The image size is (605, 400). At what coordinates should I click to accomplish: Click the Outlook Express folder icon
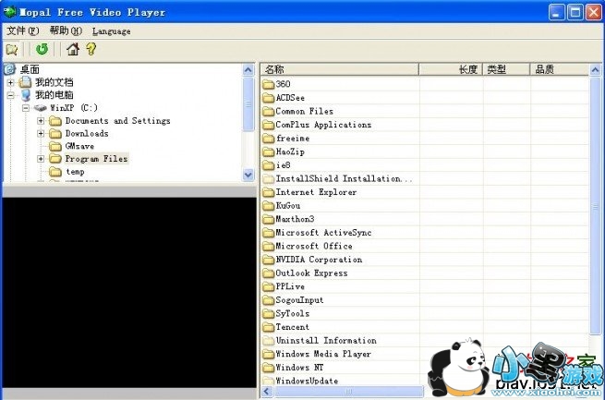pyautogui.click(x=268, y=273)
